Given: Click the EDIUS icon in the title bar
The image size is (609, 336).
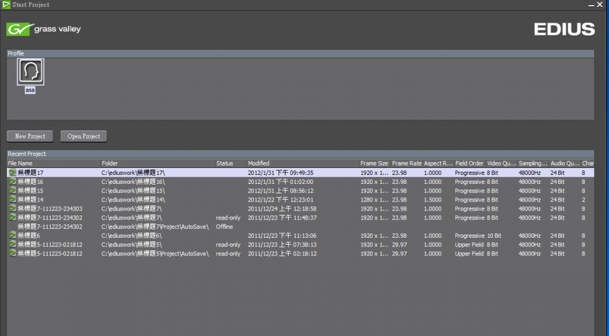Looking at the screenshot, I should click(6, 5).
